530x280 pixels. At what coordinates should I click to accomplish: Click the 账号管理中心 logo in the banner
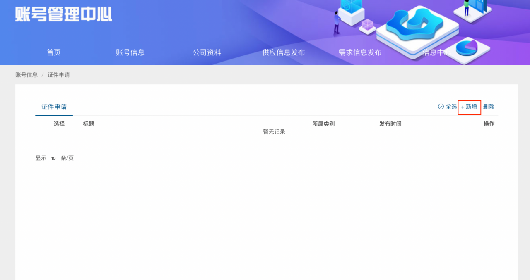coord(63,14)
